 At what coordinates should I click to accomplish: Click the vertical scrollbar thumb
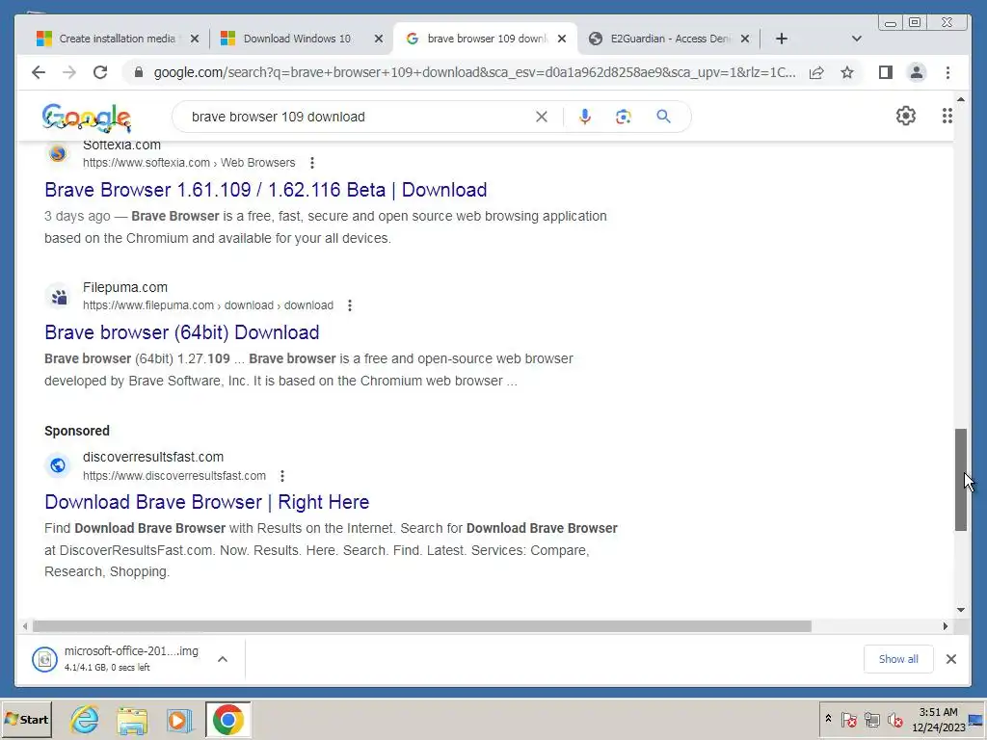tap(961, 480)
